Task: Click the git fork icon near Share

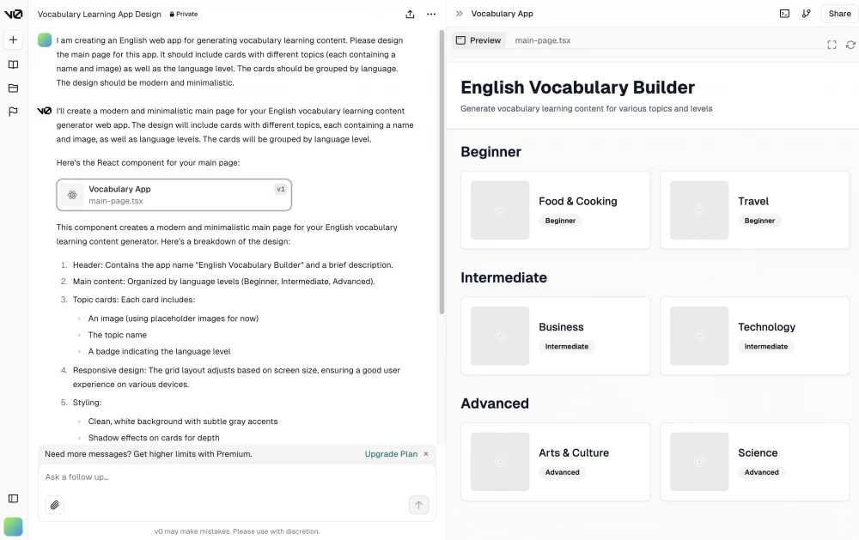Action: click(807, 14)
